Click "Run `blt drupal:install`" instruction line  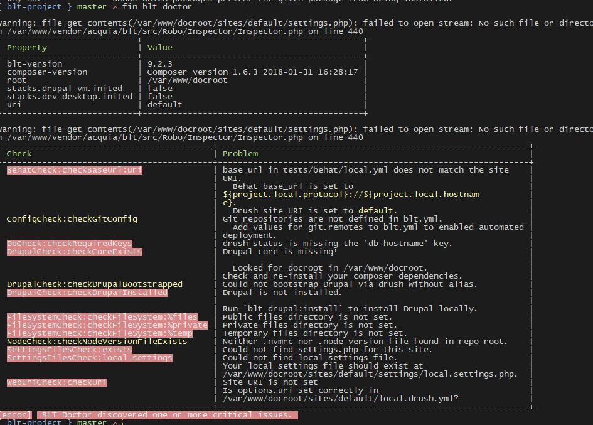click(x=350, y=309)
